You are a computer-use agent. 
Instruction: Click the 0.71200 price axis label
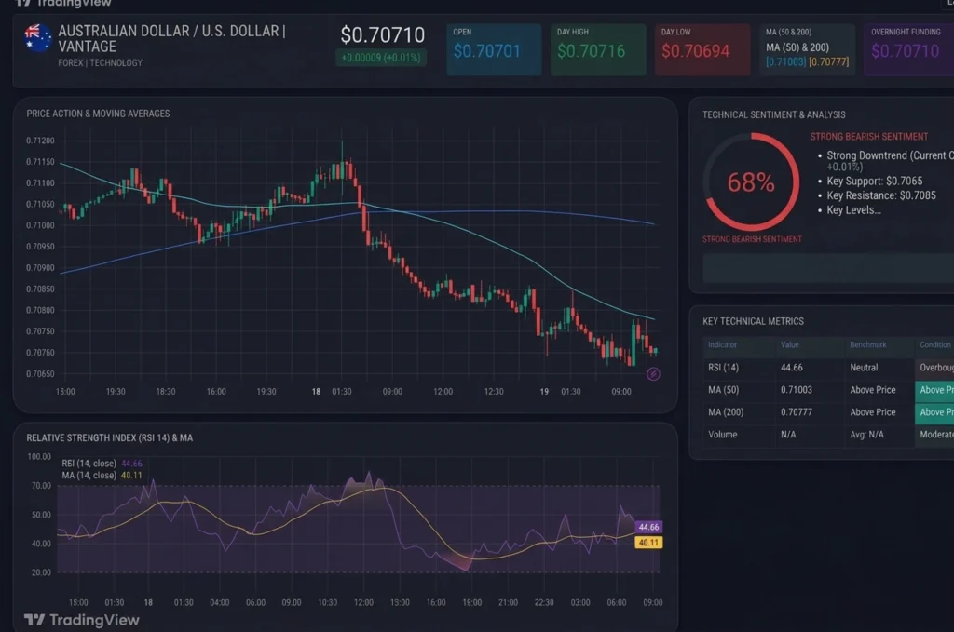pyautogui.click(x=40, y=141)
